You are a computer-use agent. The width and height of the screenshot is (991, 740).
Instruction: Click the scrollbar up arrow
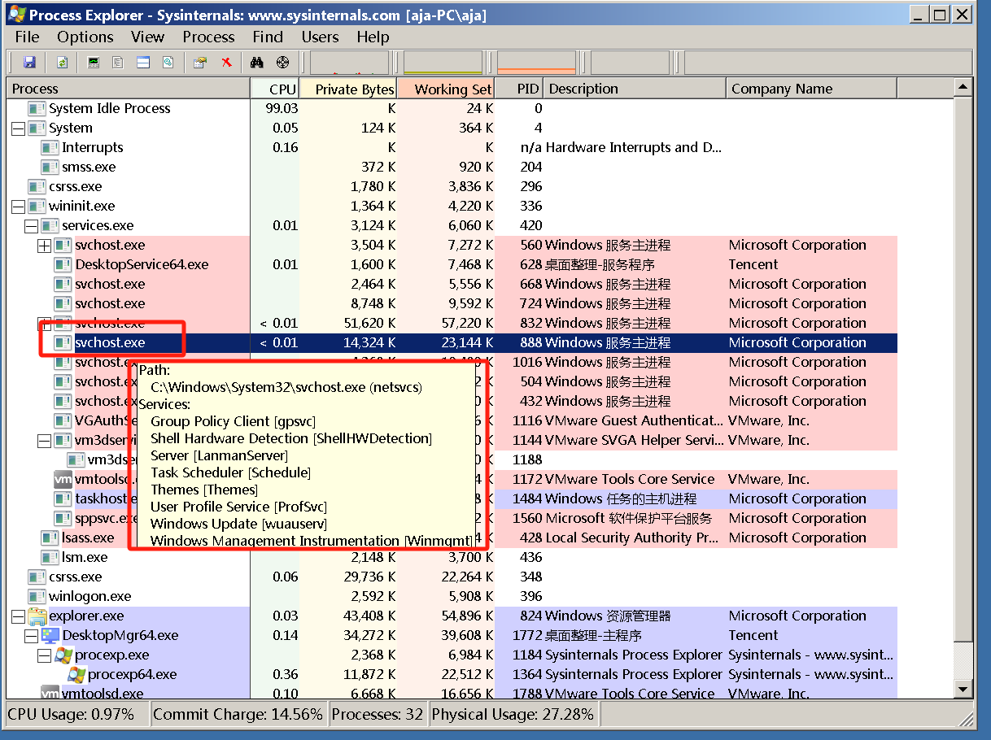click(x=963, y=88)
